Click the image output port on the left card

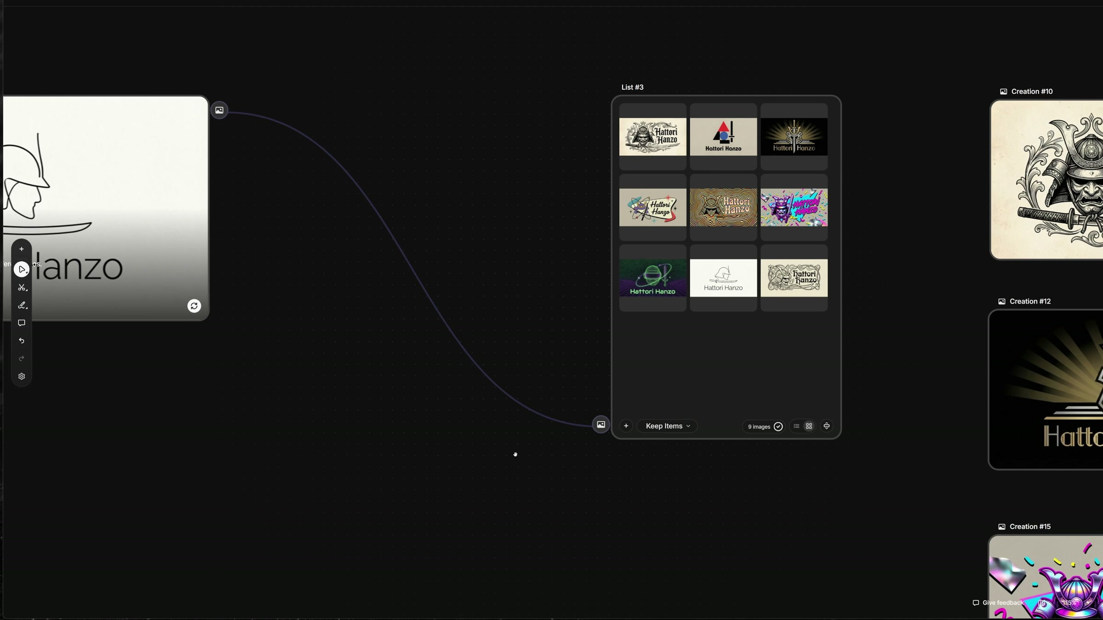coord(219,110)
